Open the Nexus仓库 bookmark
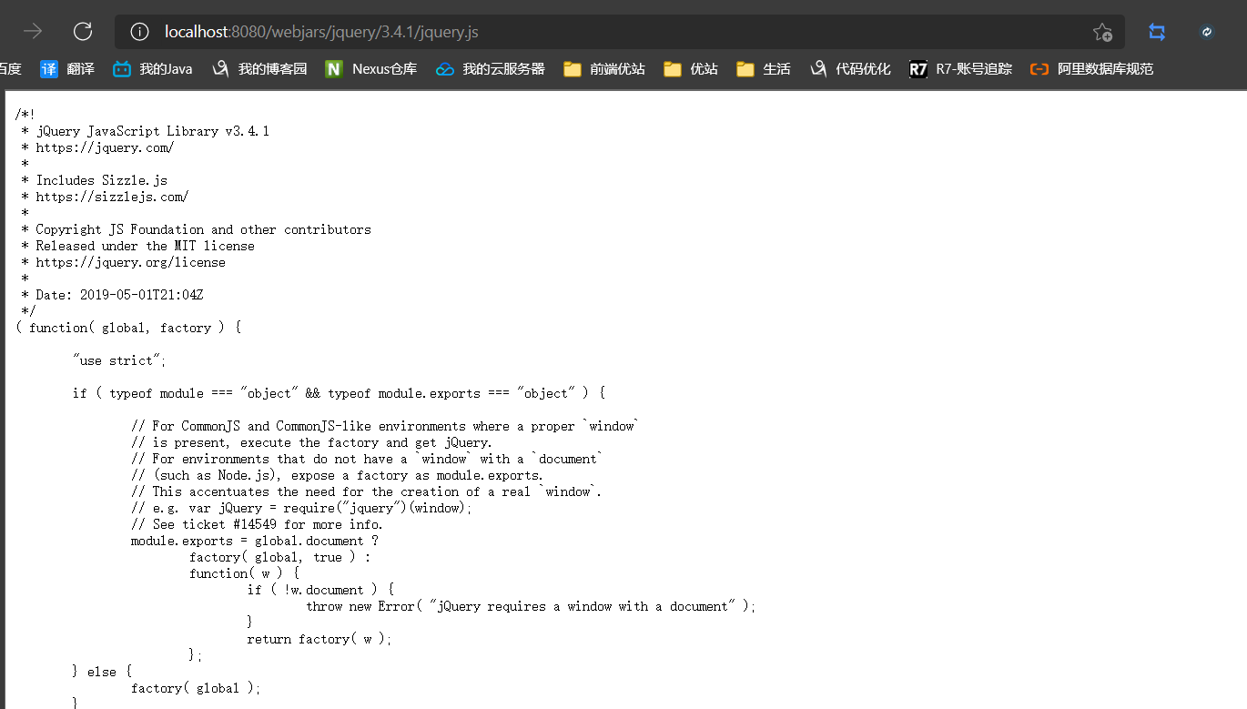 pos(371,68)
